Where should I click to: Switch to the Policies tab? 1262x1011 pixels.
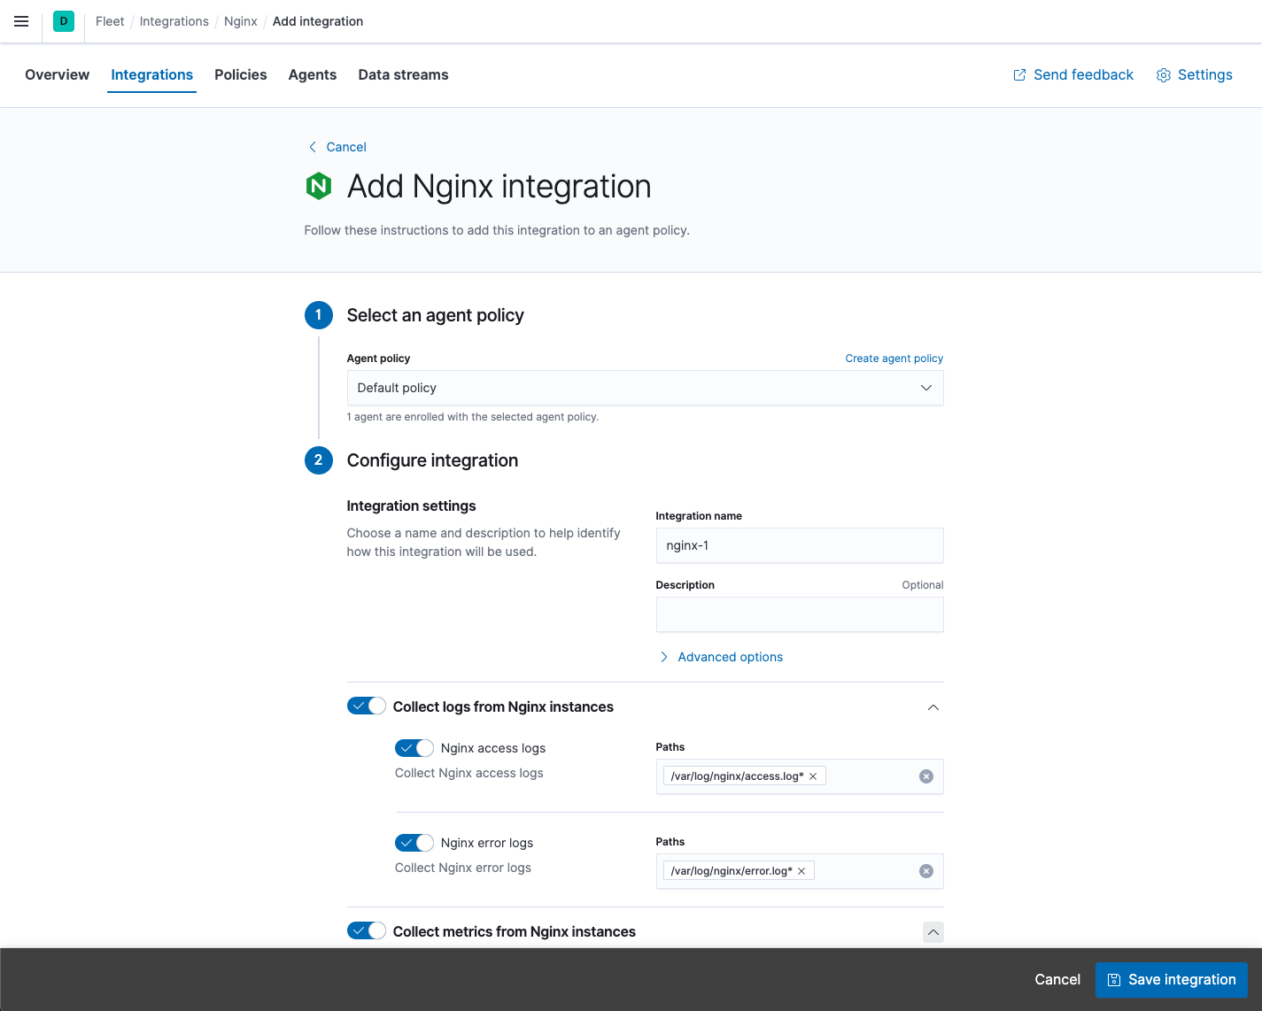pyautogui.click(x=240, y=74)
